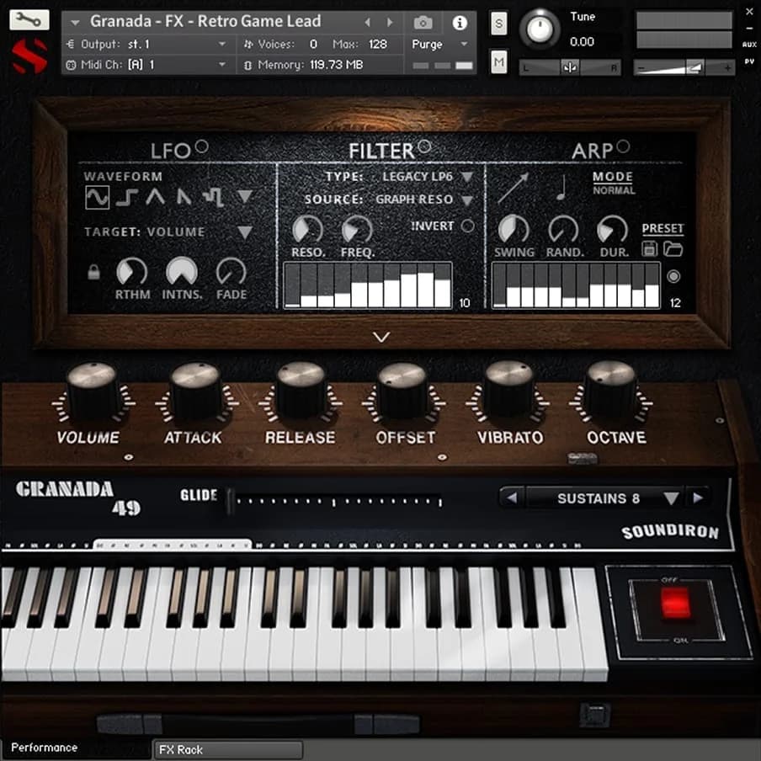Open the instrument info icon
Screen dimensions: 761x761
[459, 23]
